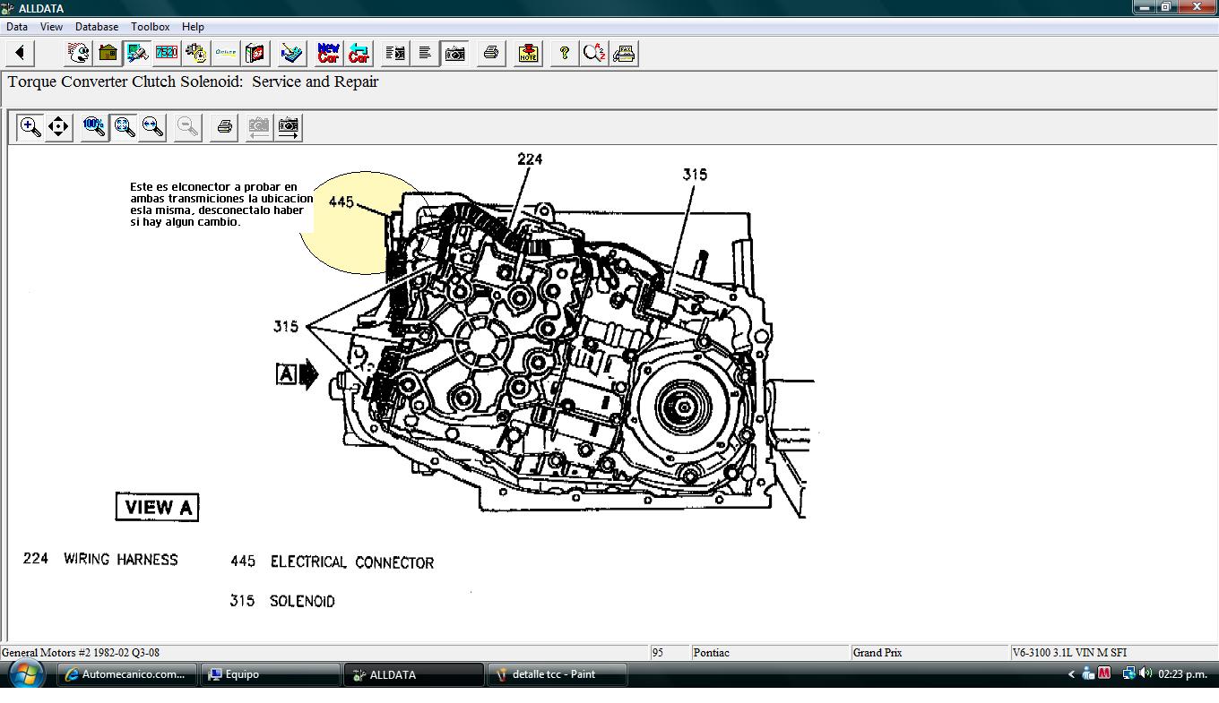Viewport: 1219px width, 703px height.
Task: Open the View menu
Action: pyautogui.click(x=51, y=27)
